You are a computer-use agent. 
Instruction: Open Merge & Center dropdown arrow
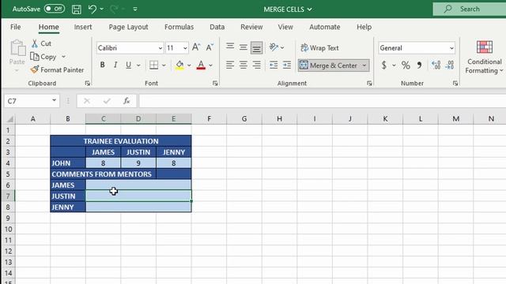coord(364,65)
